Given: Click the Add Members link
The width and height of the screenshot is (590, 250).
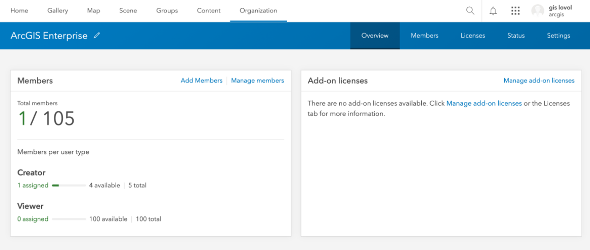Looking at the screenshot, I should (201, 80).
